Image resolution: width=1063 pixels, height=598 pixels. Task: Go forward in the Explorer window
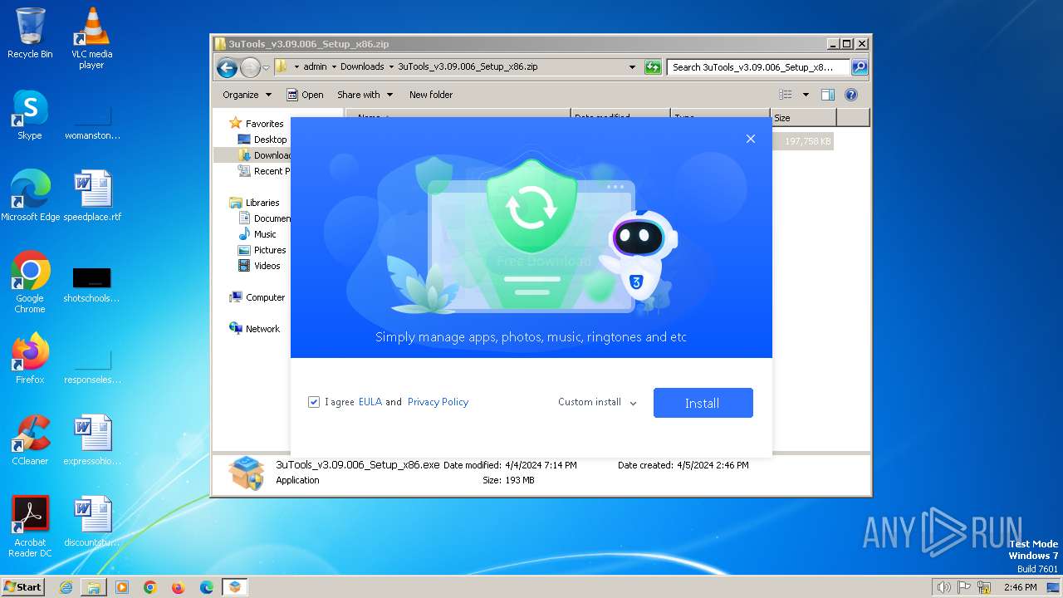(x=250, y=67)
